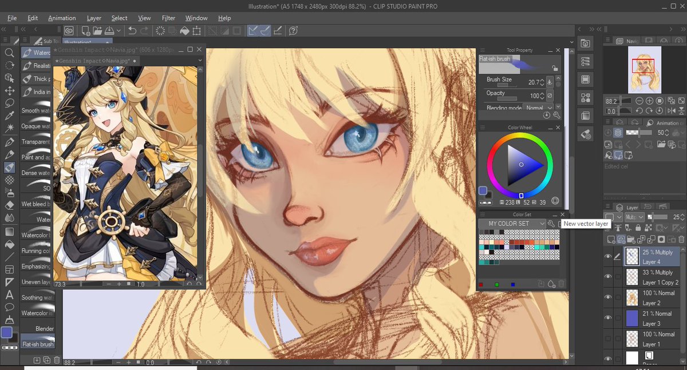The image size is (687, 370).
Task: Select the Move layer tool
Action: [9, 90]
